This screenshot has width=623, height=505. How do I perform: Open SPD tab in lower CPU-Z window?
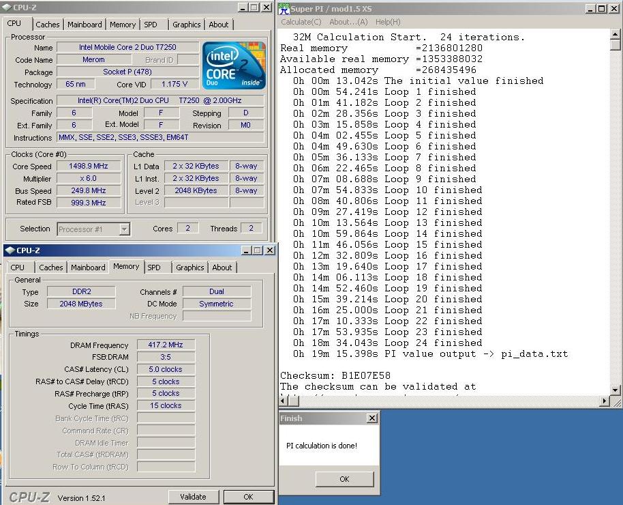tap(154, 268)
